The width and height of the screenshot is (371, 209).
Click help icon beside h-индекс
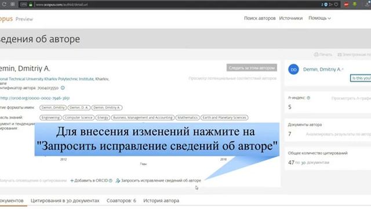[x=308, y=98]
